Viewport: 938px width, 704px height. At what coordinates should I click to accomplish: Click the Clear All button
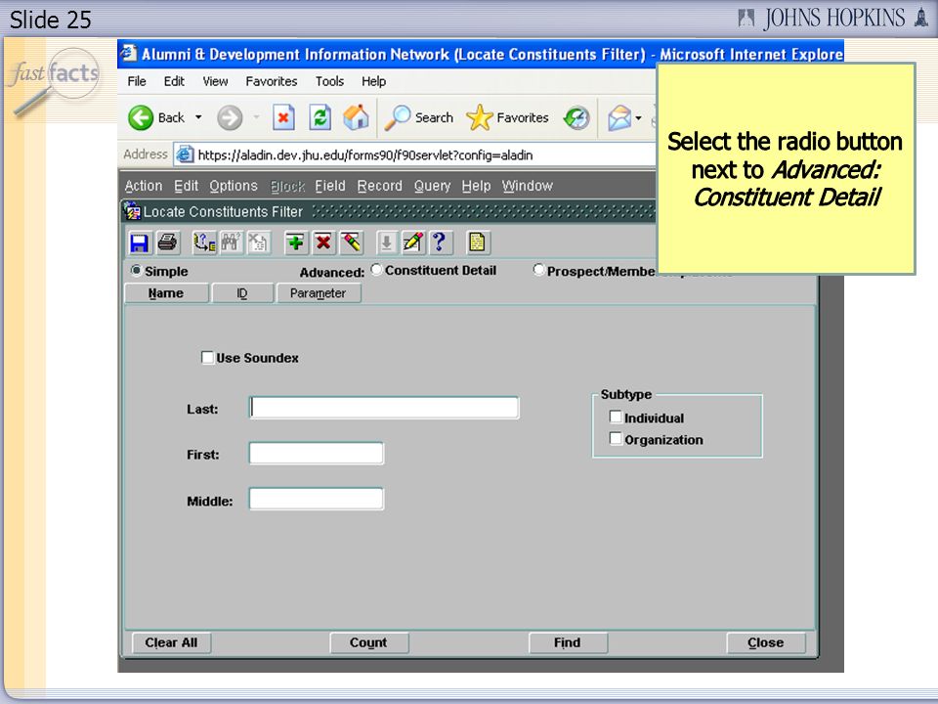click(x=171, y=643)
